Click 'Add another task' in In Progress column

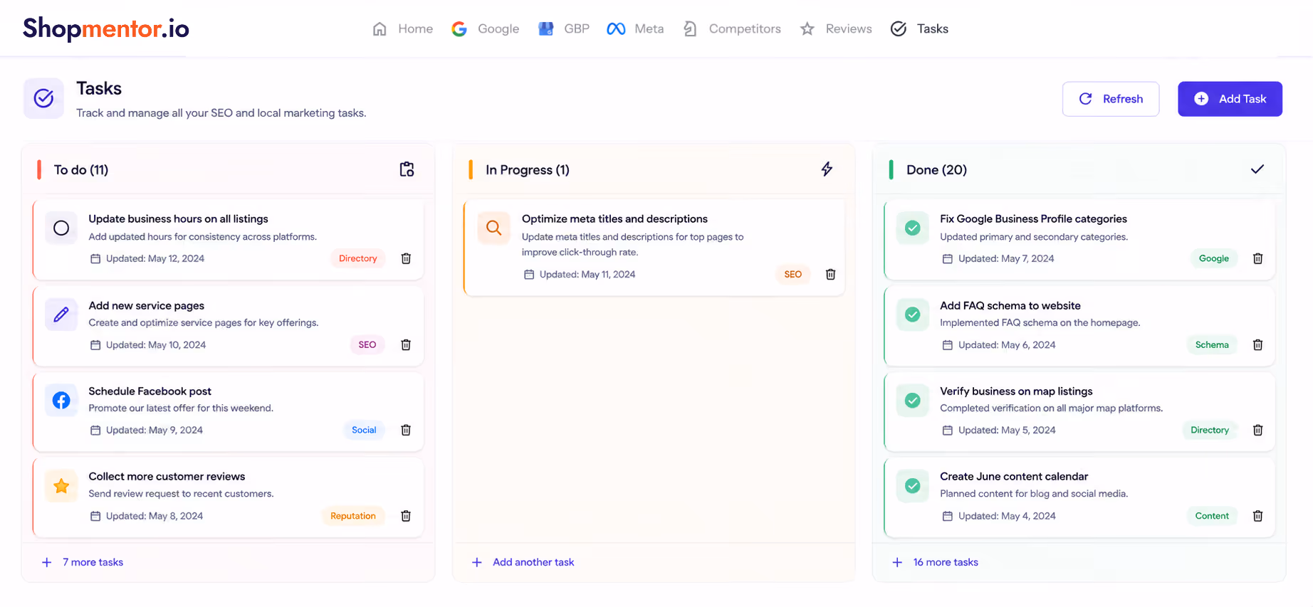point(523,562)
